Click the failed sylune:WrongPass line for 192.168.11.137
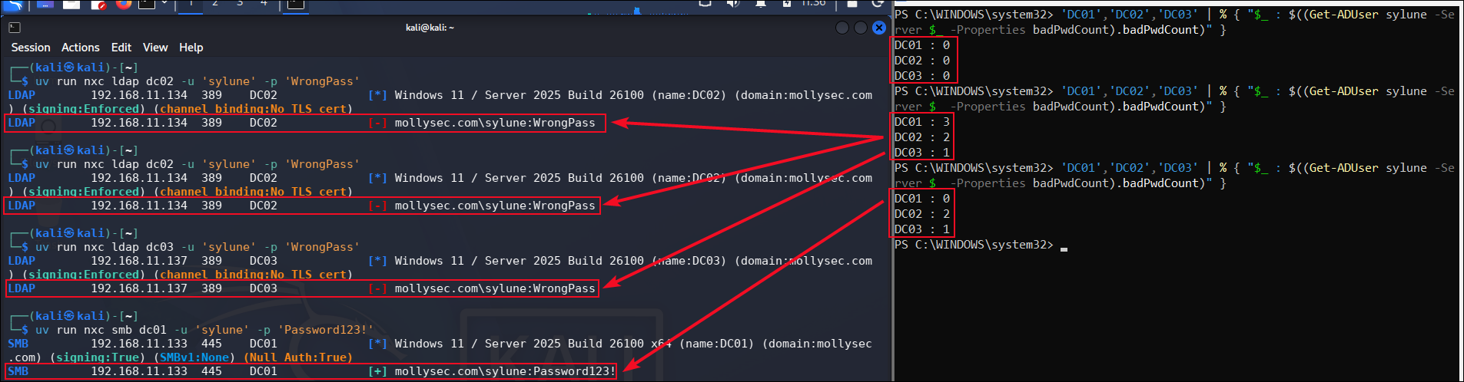This screenshot has width=1464, height=382. click(x=302, y=288)
